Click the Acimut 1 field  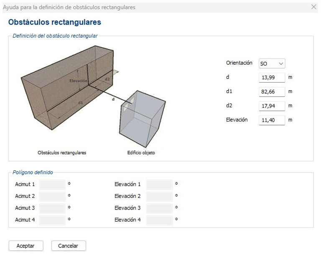point(52,184)
